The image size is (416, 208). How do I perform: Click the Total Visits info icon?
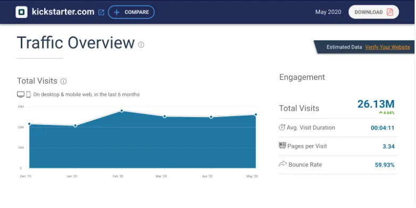(x=63, y=81)
